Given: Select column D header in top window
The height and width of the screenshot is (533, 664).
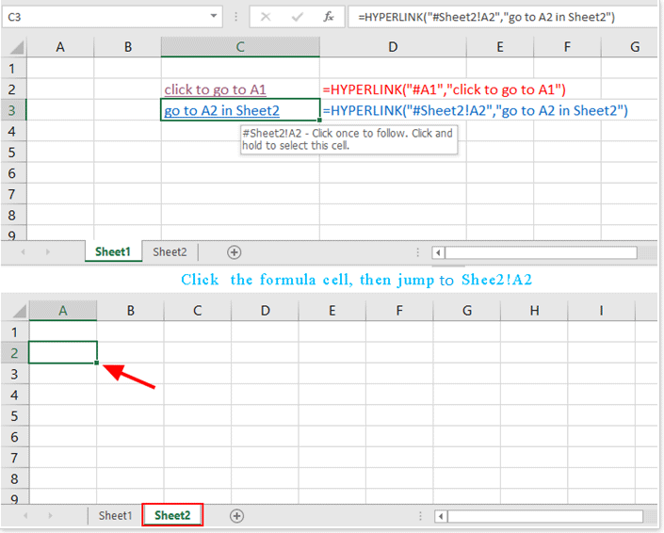Looking at the screenshot, I should click(393, 46).
